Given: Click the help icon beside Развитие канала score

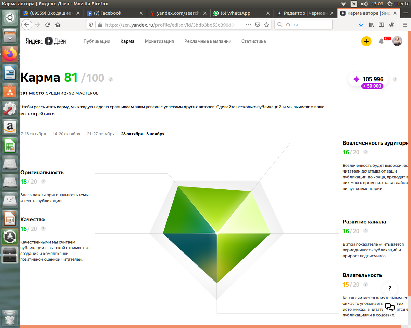Looking at the screenshot, I should click(365, 231).
